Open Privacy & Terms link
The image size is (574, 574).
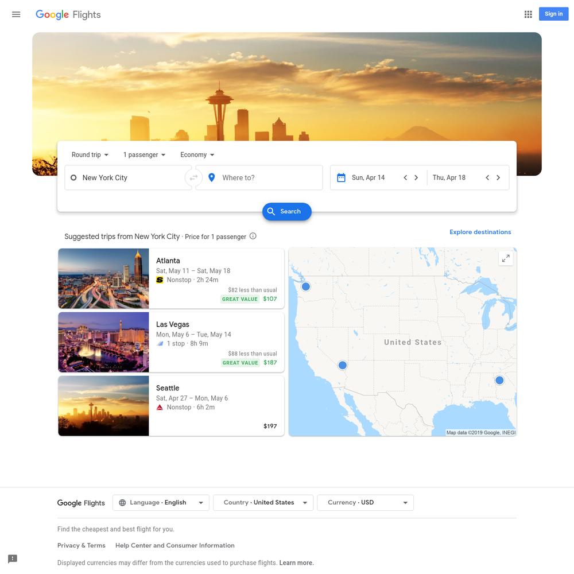pyautogui.click(x=82, y=545)
